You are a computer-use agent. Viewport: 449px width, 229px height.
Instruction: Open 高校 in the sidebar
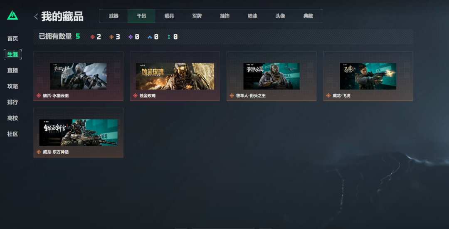tap(12, 118)
